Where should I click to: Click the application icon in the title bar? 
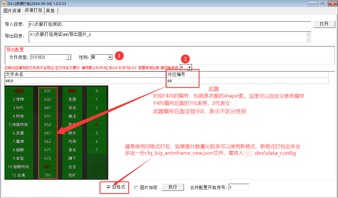tap(4, 3)
